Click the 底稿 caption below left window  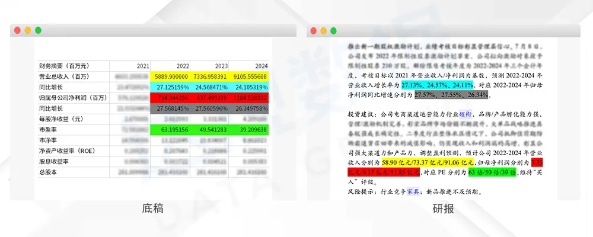click(x=153, y=209)
